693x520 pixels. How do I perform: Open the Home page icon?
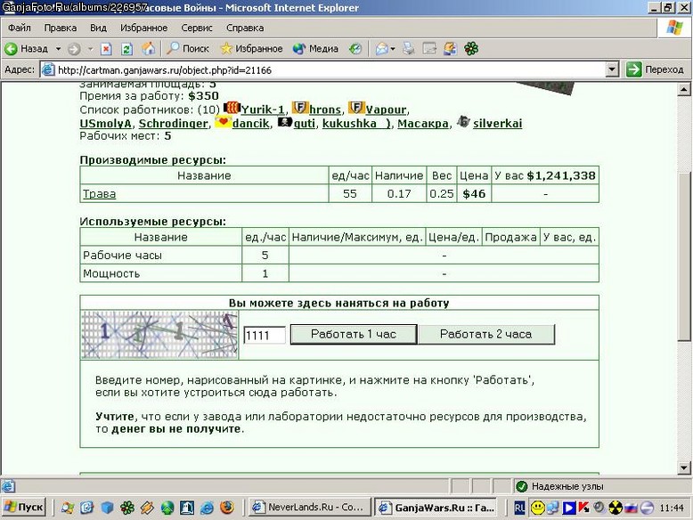(149, 49)
